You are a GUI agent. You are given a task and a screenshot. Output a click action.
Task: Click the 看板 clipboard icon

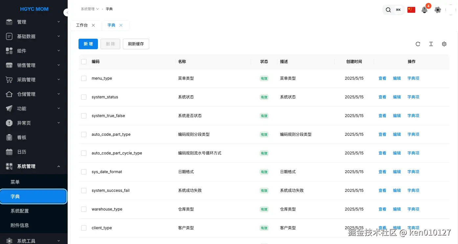click(x=9, y=137)
